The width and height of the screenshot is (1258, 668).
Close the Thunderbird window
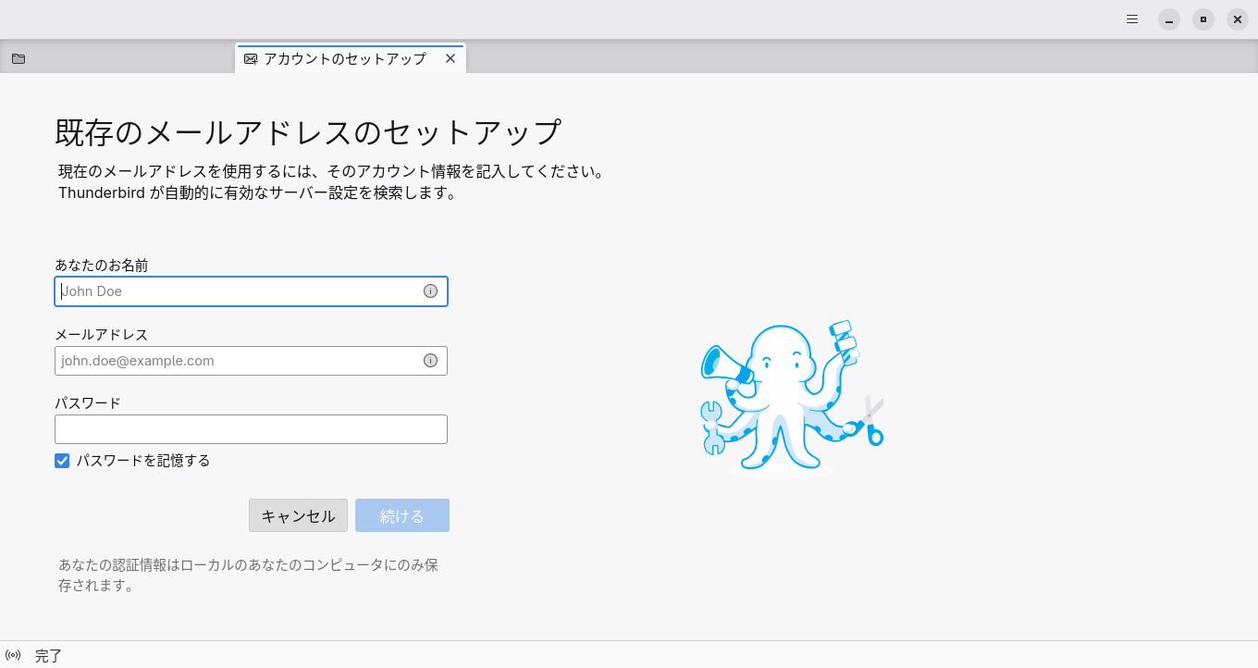[x=1238, y=19]
